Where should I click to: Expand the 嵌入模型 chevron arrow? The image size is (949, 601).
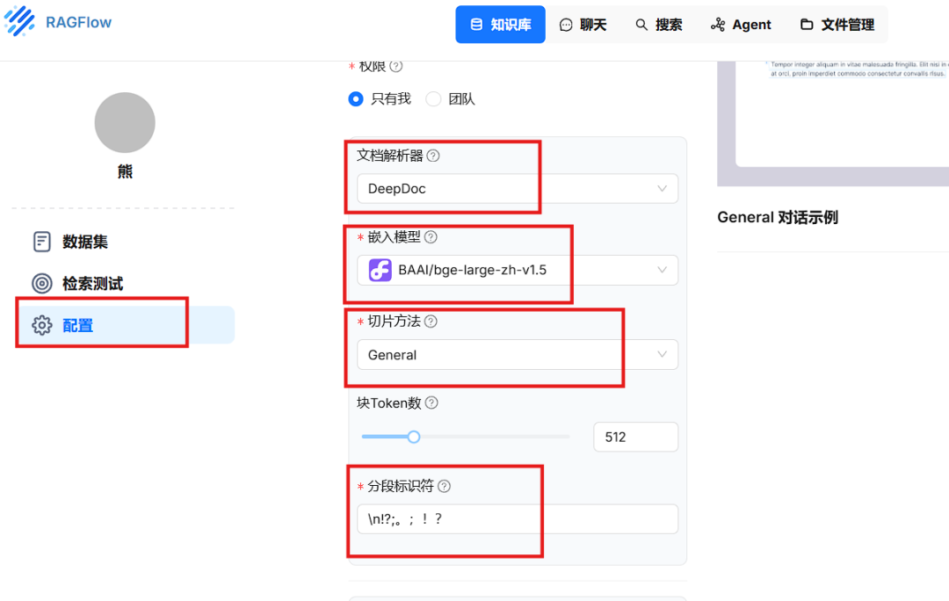pos(663,270)
